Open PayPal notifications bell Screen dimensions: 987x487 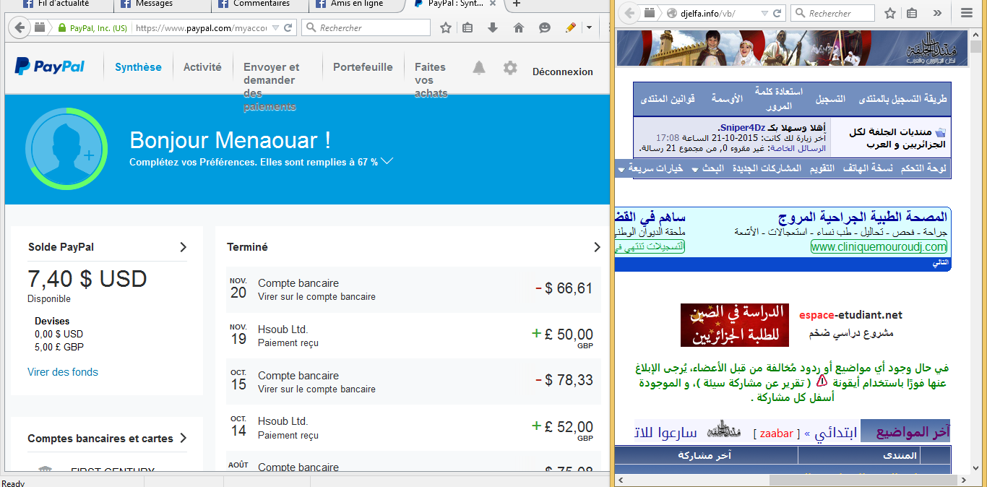[479, 68]
